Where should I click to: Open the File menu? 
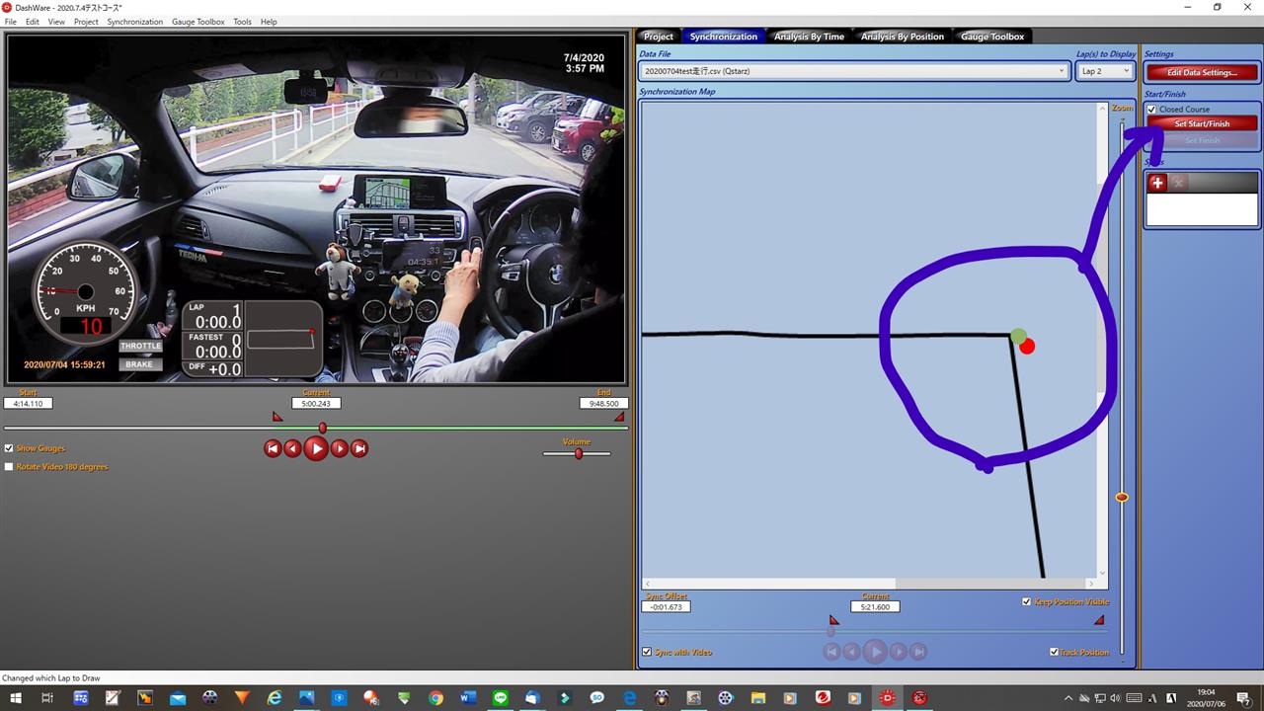[x=11, y=22]
